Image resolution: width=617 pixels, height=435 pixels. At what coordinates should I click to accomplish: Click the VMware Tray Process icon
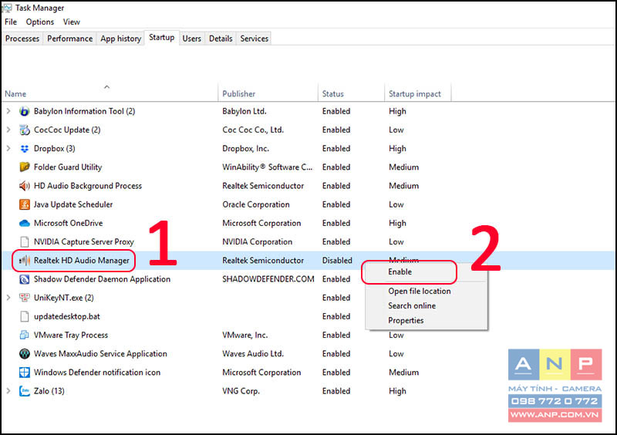click(25, 335)
